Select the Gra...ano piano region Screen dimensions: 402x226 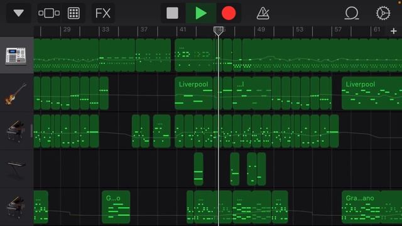point(372,207)
